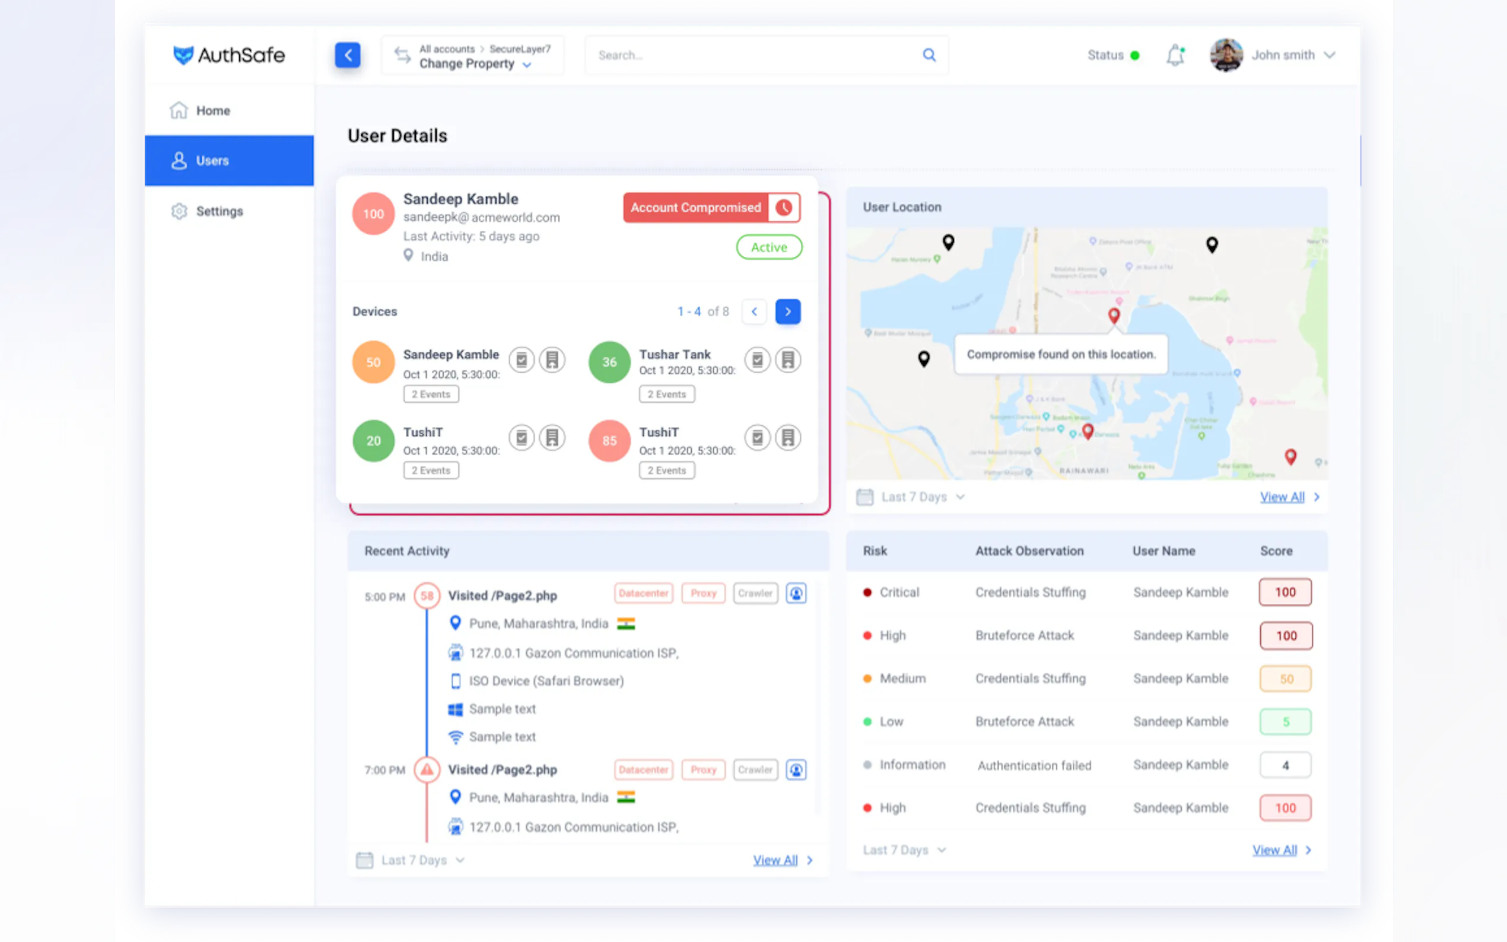Click Proxy tag on 5:00 PM activity

point(703,593)
